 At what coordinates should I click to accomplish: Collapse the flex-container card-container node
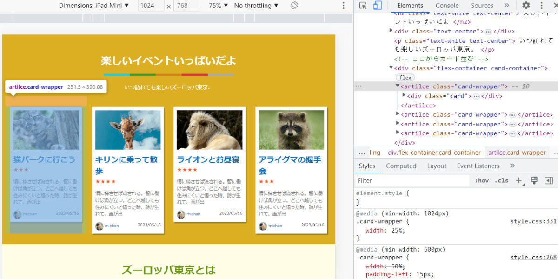(x=391, y=68)
